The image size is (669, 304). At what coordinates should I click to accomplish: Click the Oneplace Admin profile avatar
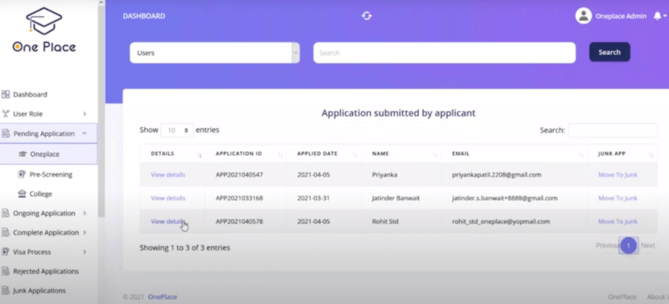pos(583,16)
